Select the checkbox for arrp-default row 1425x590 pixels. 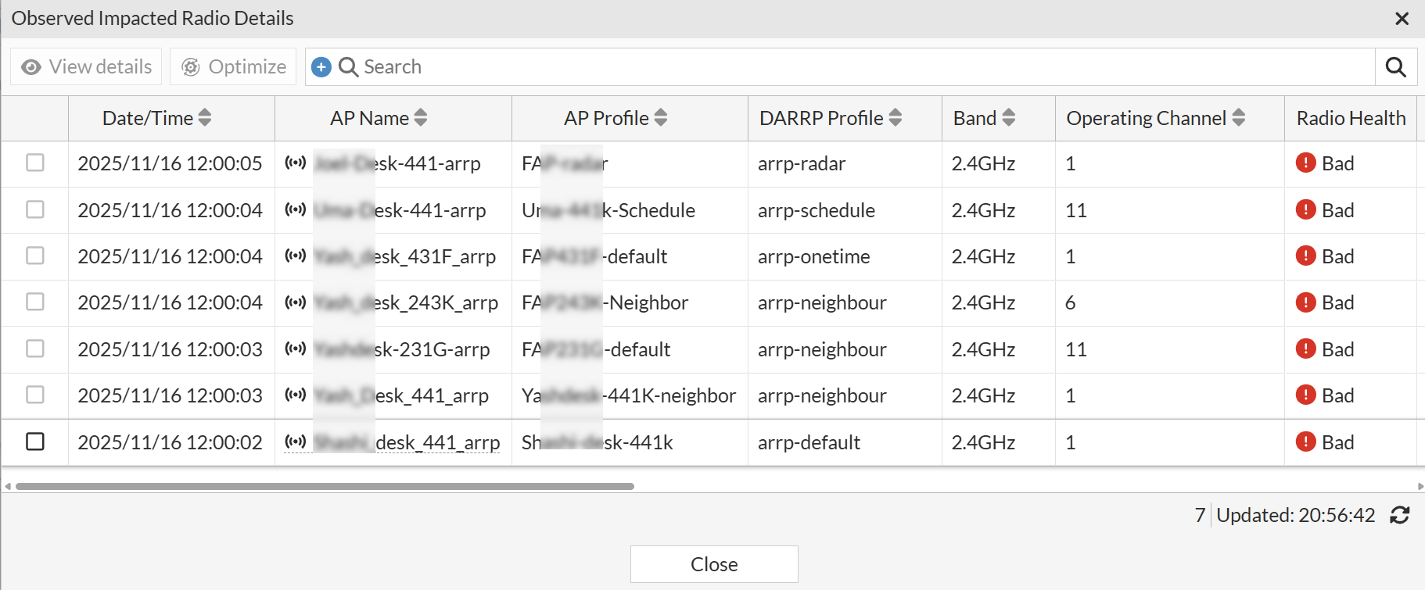tap(35, 442)
